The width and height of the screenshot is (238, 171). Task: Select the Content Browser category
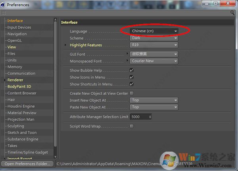[x=22, y=93]
